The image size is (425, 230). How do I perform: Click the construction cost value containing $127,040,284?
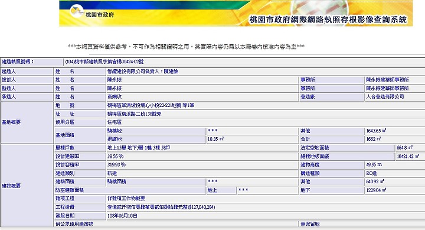point(161,208)
